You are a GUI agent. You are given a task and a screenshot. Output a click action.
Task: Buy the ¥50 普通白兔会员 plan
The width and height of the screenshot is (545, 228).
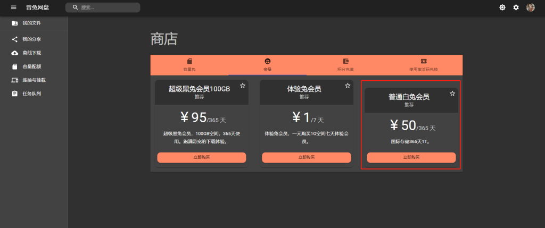tap(411, 157)
